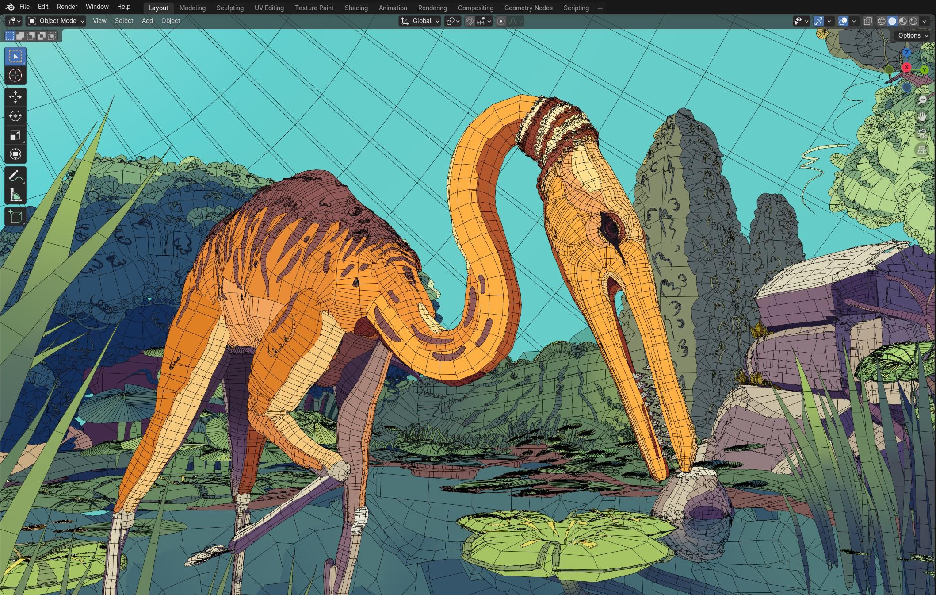Switch viewport to wireframe shading
Viewport: 936px width, 595px height.
point(882,21)
